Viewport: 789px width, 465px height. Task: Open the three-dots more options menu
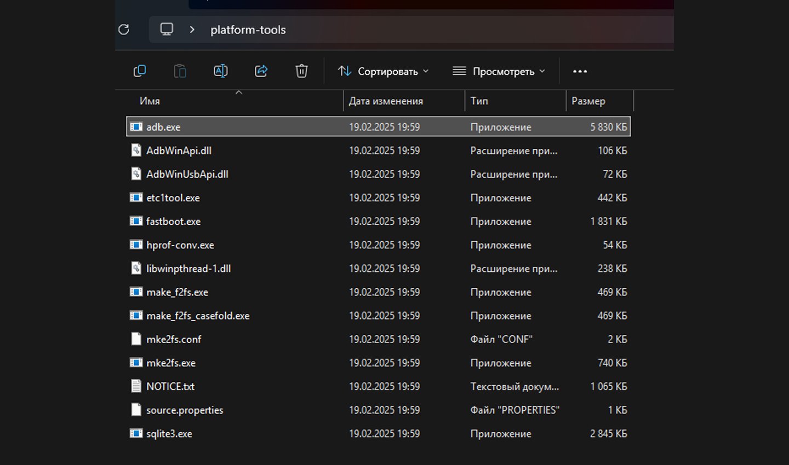(580, 71)
